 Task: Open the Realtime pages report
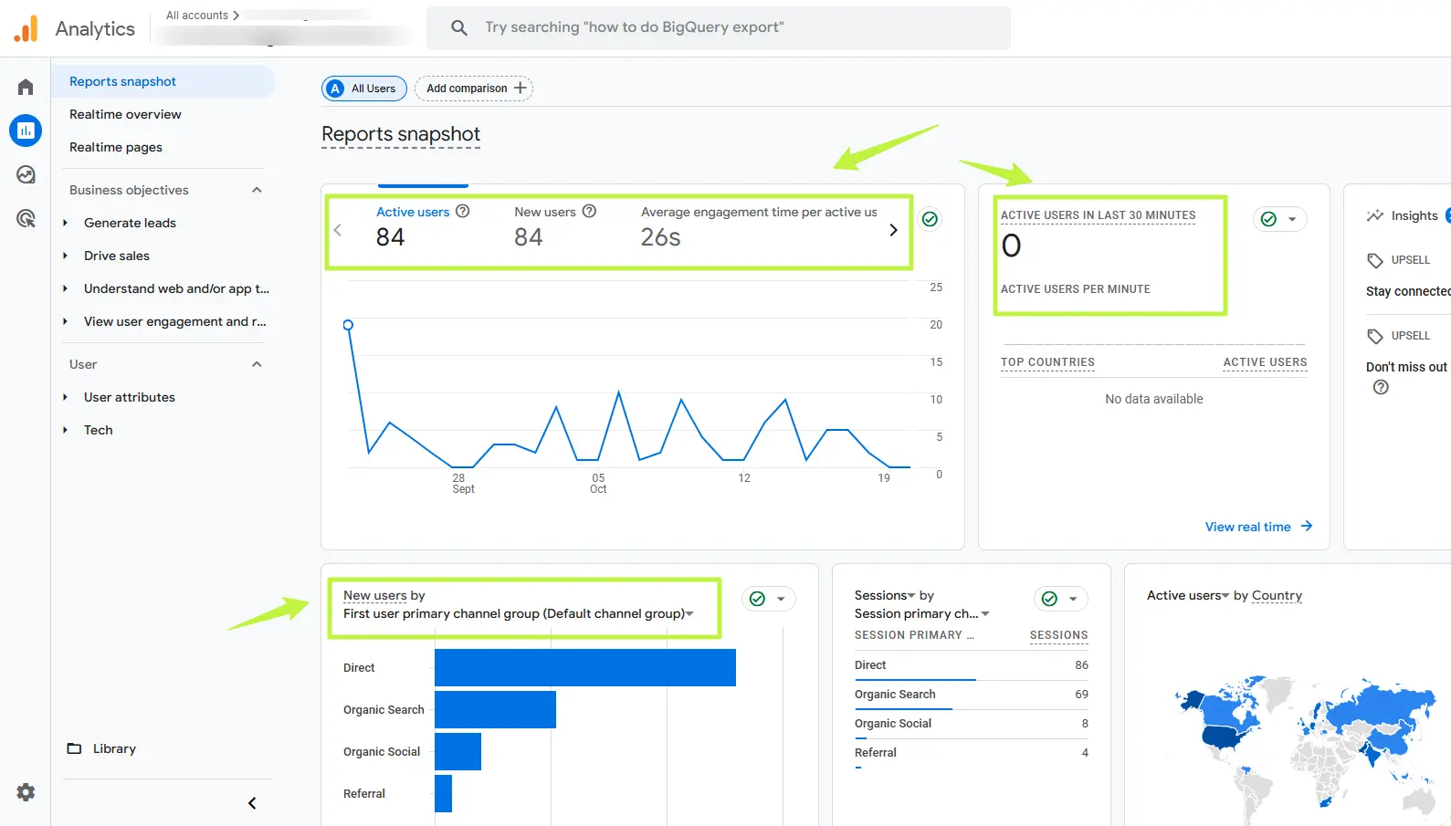(x=116, y=147)
